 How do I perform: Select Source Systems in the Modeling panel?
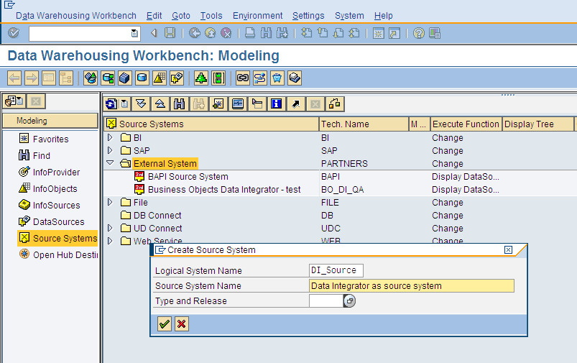point(57,238)
